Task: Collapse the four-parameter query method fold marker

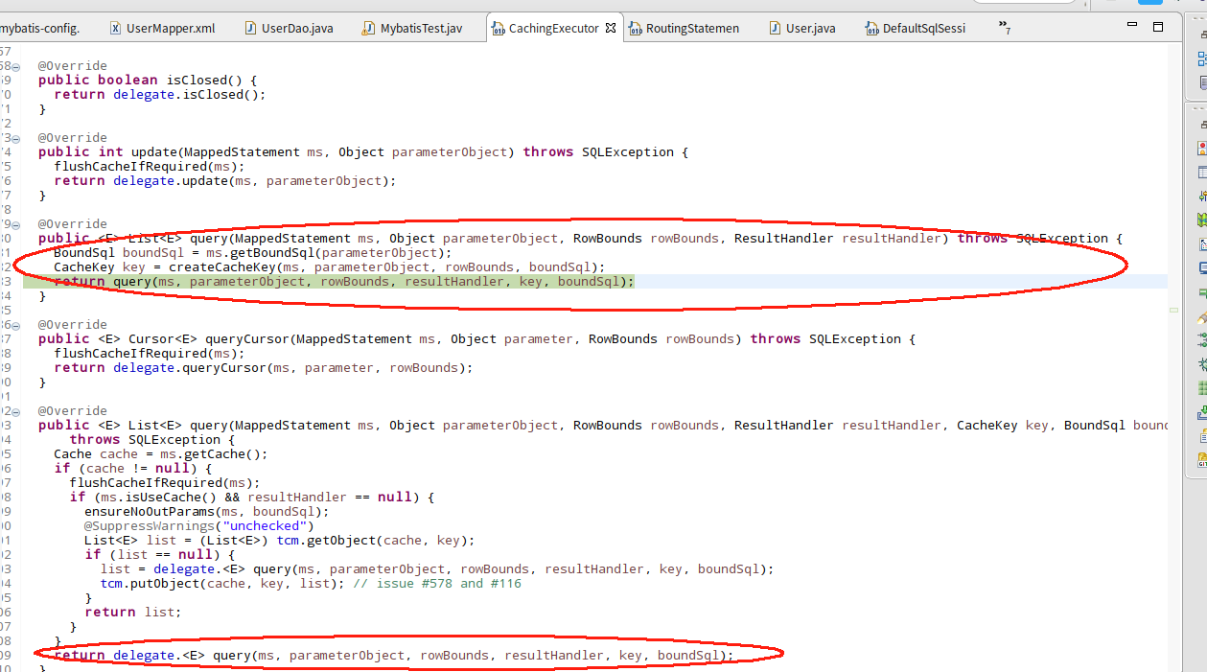Action: [x=16, y=224]
